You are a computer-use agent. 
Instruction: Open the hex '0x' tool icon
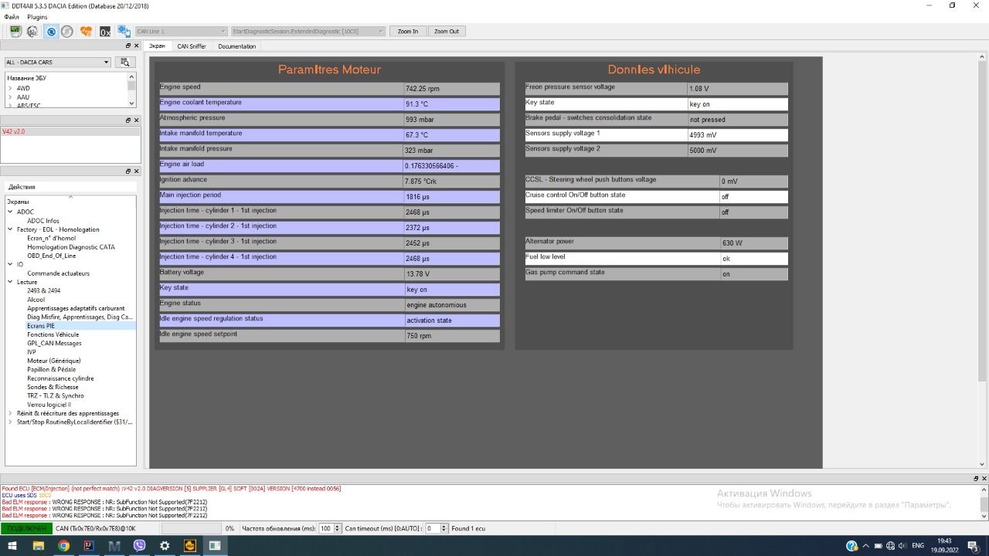104,32
